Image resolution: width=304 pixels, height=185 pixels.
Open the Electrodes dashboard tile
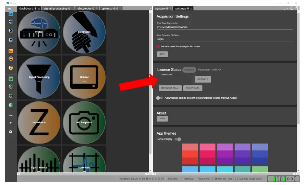click(84, 32)
